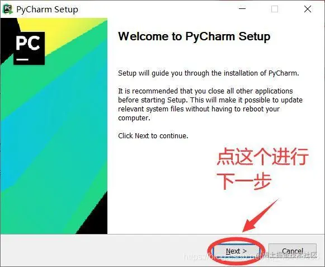Click the "PyCharm Setup" window title text
The image size is (325, 267).
(x=47, y=10)
